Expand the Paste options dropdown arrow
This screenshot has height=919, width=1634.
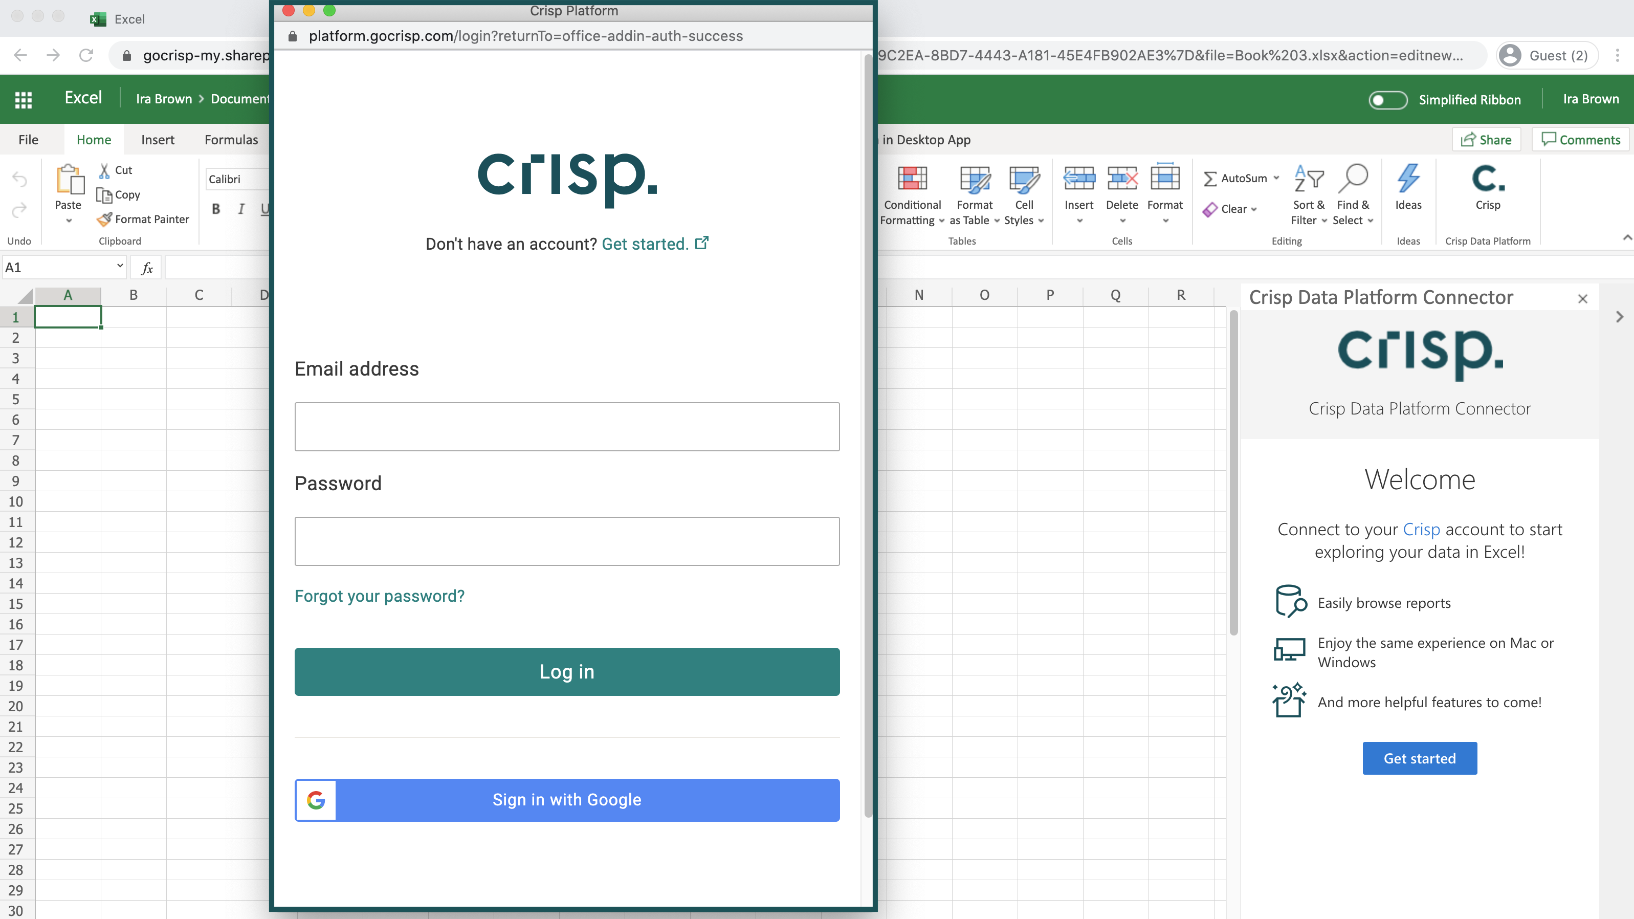click(x=69, y=221)
